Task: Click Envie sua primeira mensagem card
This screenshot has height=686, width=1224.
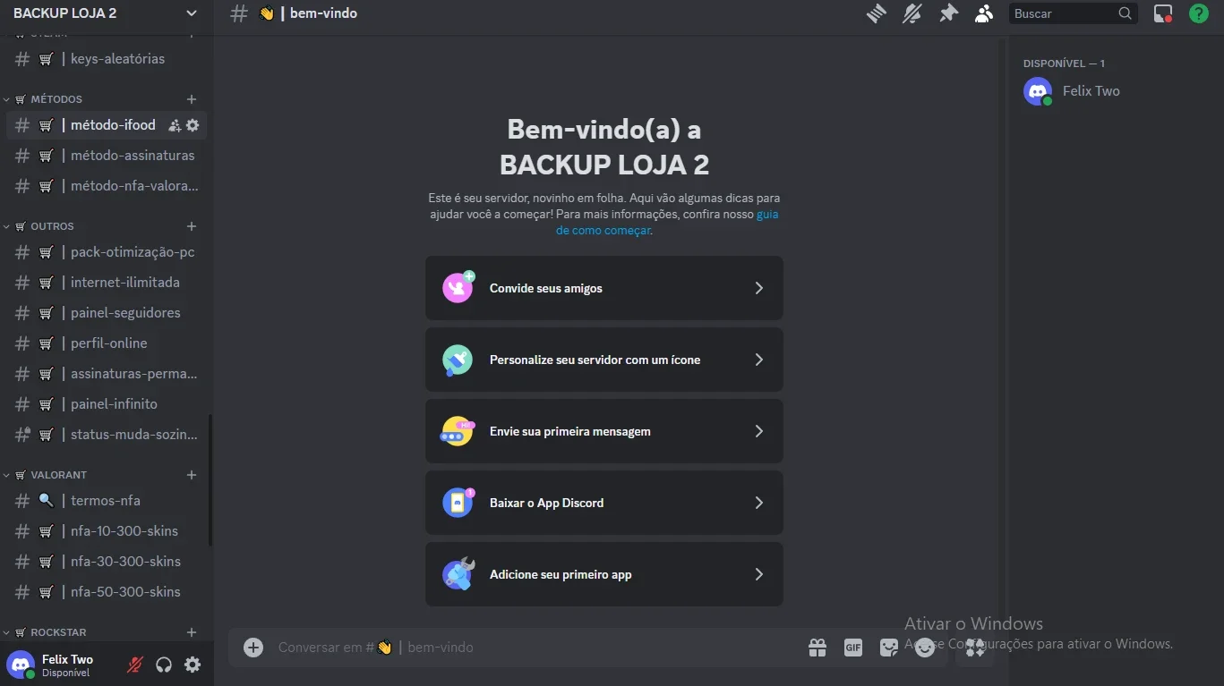Action: [x=604, y=431]
